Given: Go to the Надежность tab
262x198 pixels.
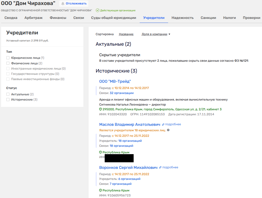Looking at the screenshot, I should [182, 18].
